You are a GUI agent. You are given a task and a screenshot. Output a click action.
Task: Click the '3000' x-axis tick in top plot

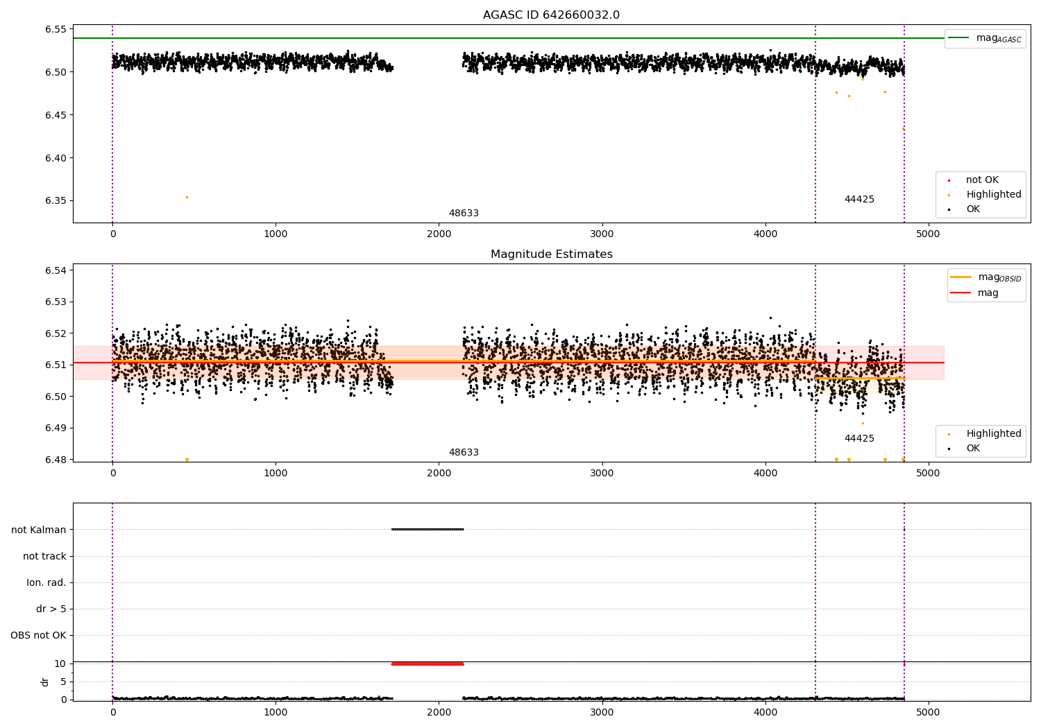click(x=602, y=234)
